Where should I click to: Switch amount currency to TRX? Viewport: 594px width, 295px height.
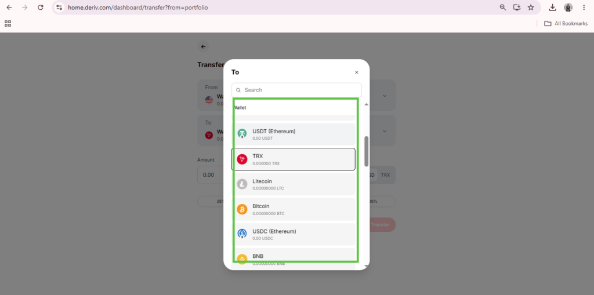385,175
